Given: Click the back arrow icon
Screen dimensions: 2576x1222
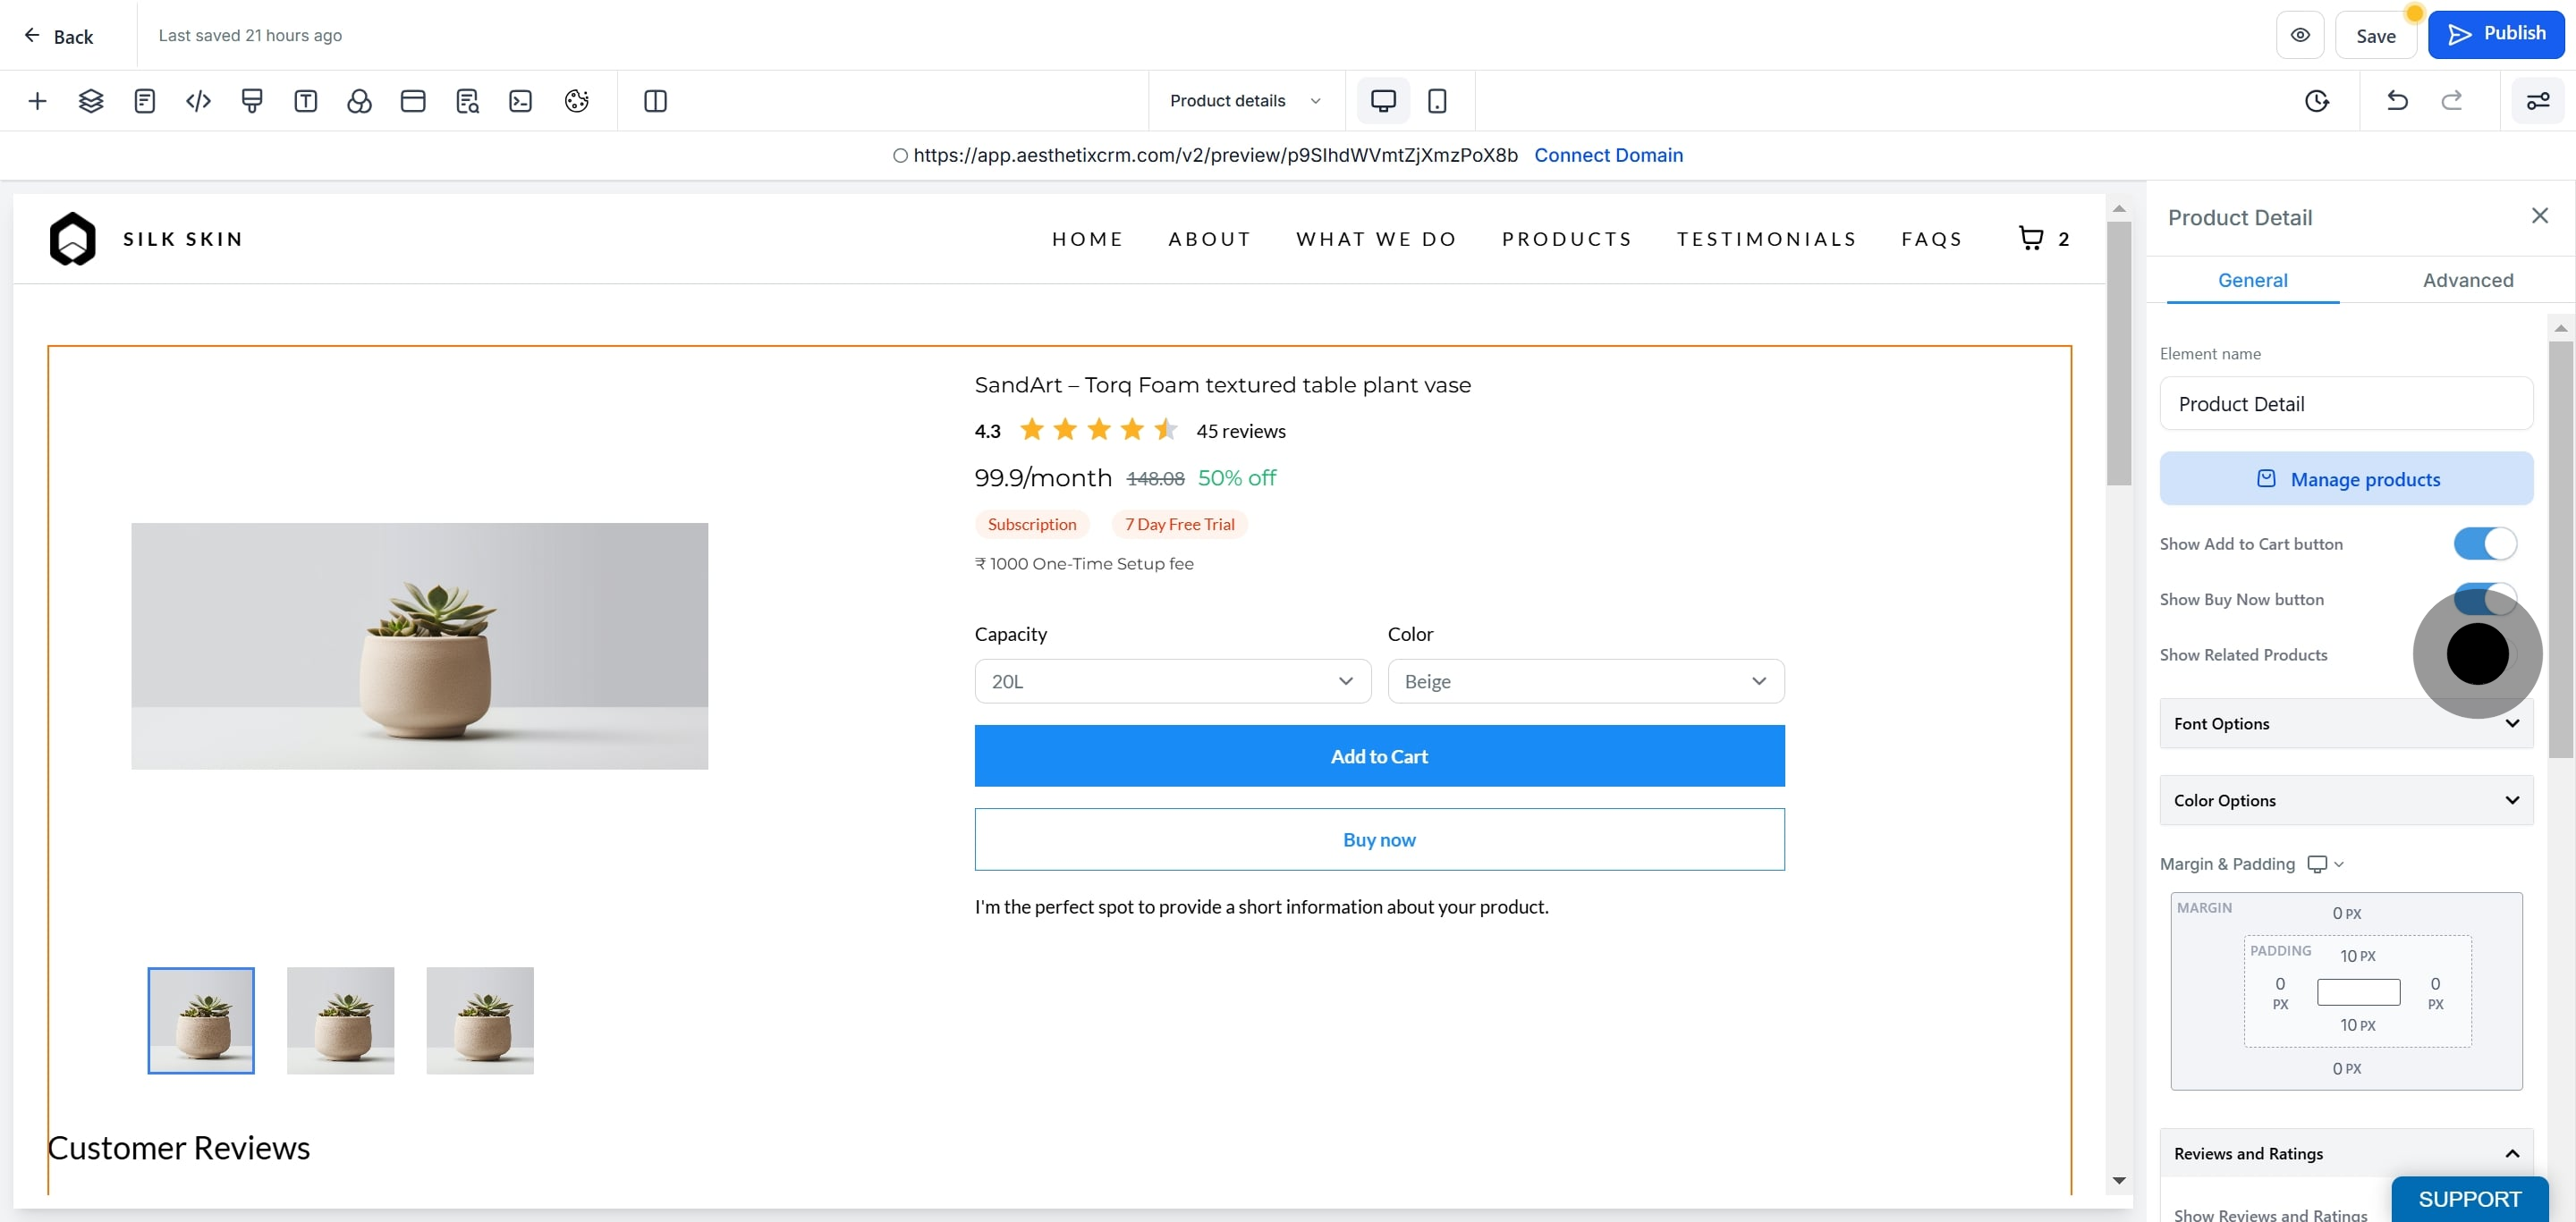Looking at the screenshot, I should tap(32, 36).
